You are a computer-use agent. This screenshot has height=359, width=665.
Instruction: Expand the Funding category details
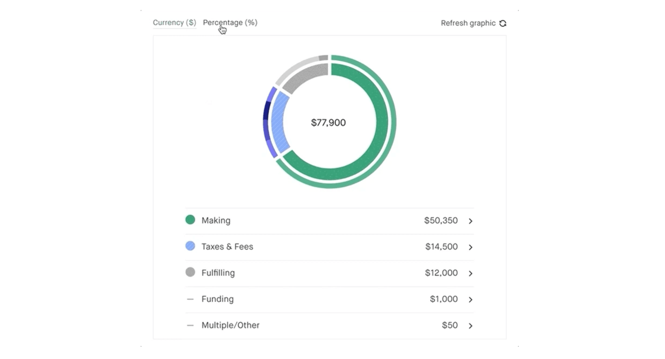point(471,300)
